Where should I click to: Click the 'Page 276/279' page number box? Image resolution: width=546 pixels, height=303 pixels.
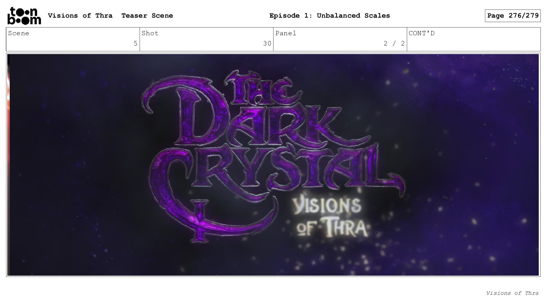tap(513, 15)
